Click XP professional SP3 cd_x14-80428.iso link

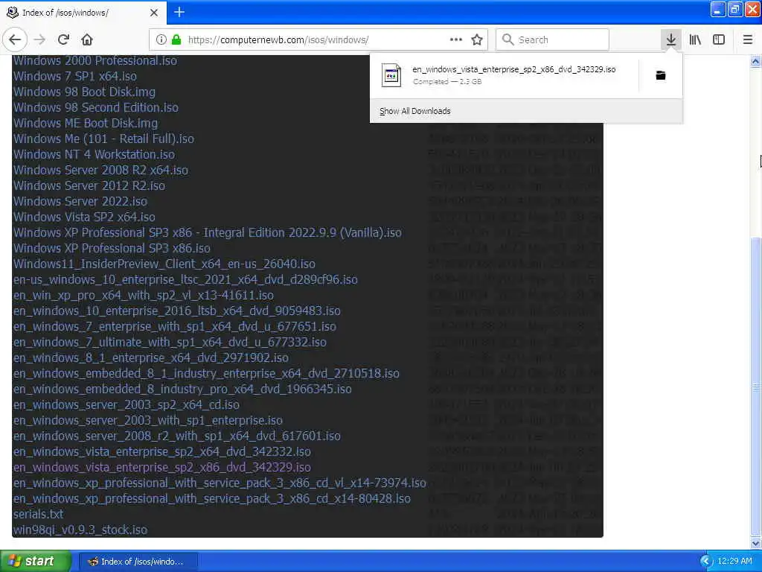pyautogui.click(x=212, y=498)
